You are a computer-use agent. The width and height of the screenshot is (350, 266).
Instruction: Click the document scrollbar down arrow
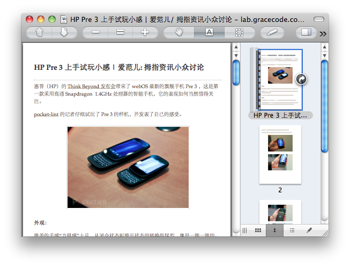click(x=236, y=55)
